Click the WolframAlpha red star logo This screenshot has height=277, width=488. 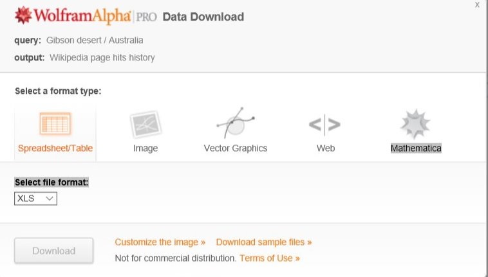tap(23, 15)
